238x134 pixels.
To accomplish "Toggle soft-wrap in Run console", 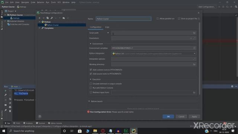I will [10, 99].
